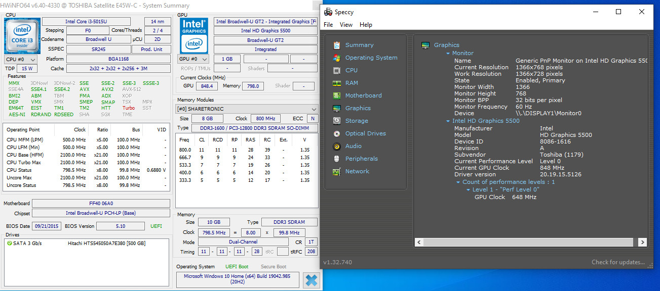660x291 pixels.
Task: Click the Intel HD Graphics 5500 field in HWiNFO
Action: coord(265,30)
